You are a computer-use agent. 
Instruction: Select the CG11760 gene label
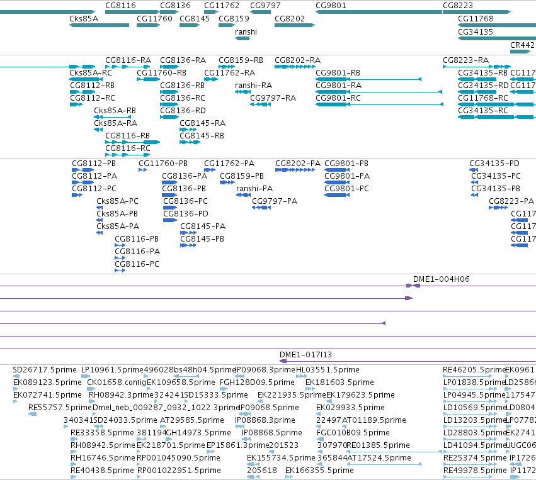point(154,19)
